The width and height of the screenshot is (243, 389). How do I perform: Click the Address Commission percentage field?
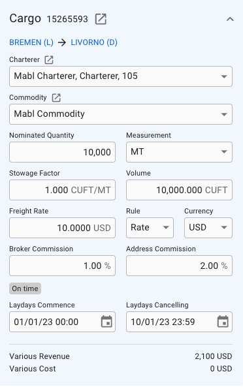(179, 266)
